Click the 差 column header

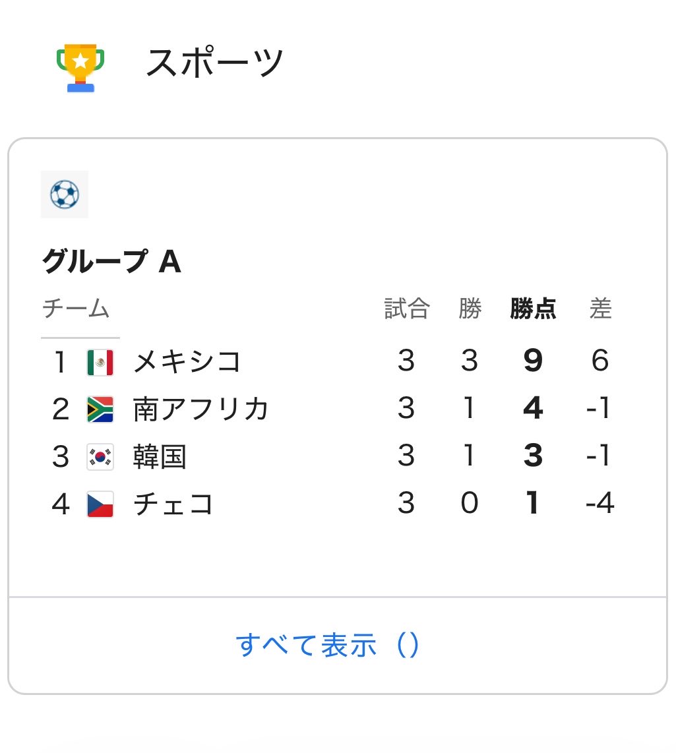coord(601,309)
